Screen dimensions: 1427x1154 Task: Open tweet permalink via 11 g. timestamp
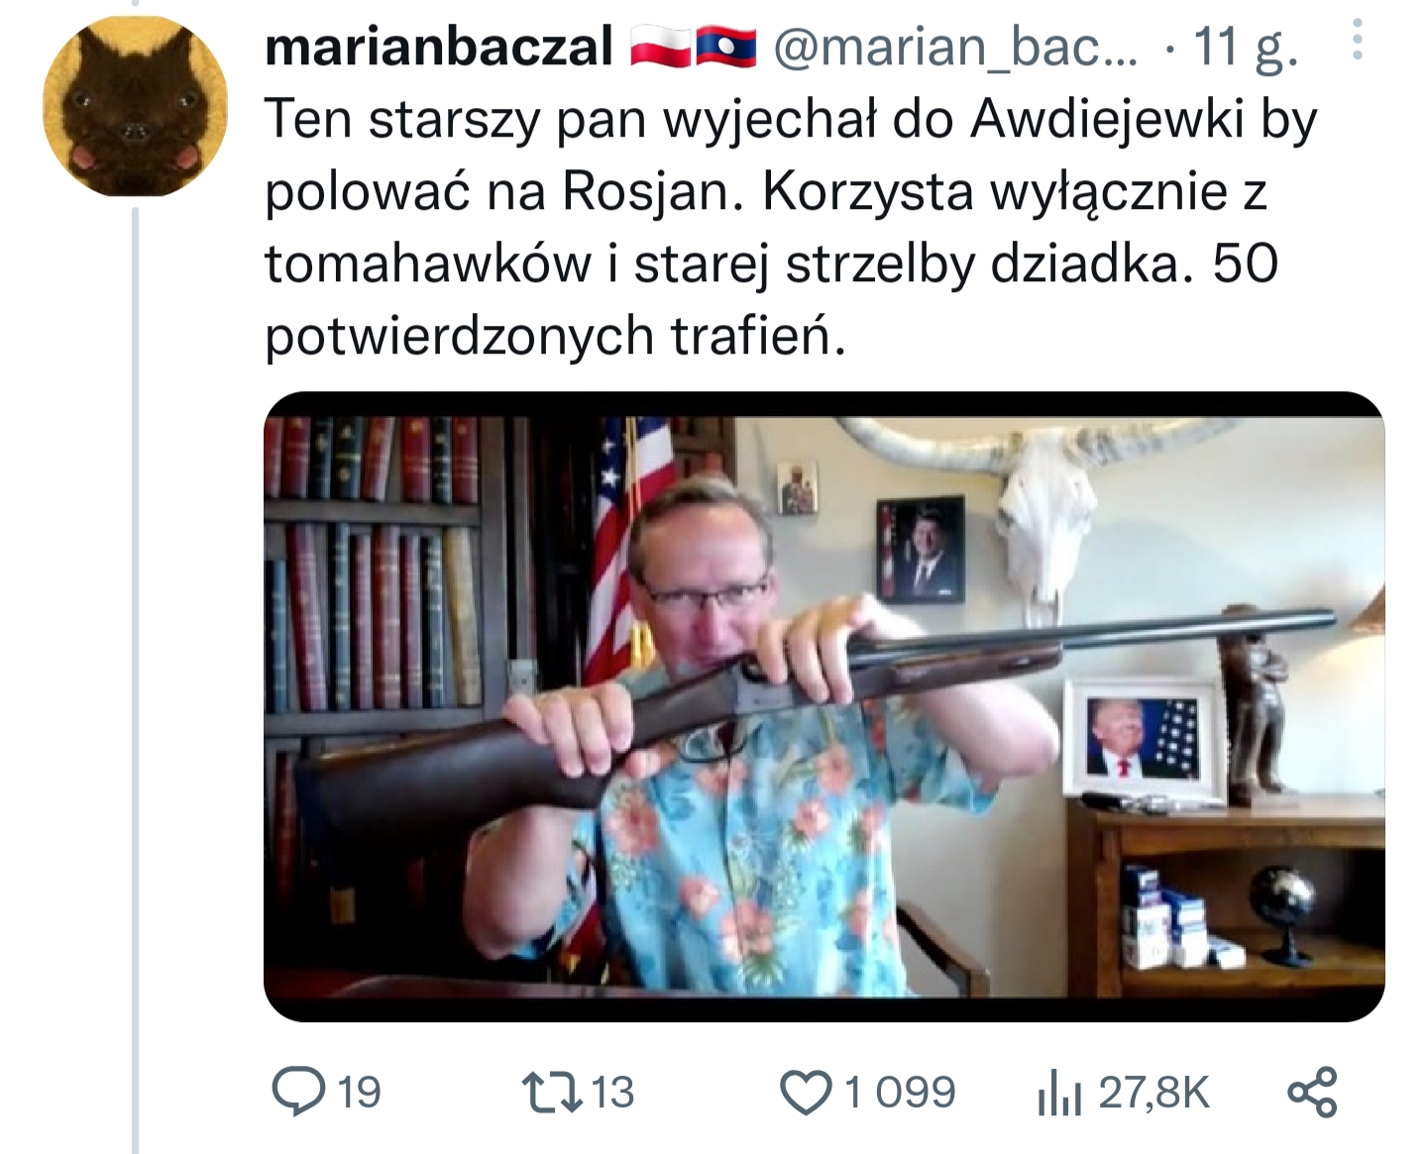pos(1245,47)
